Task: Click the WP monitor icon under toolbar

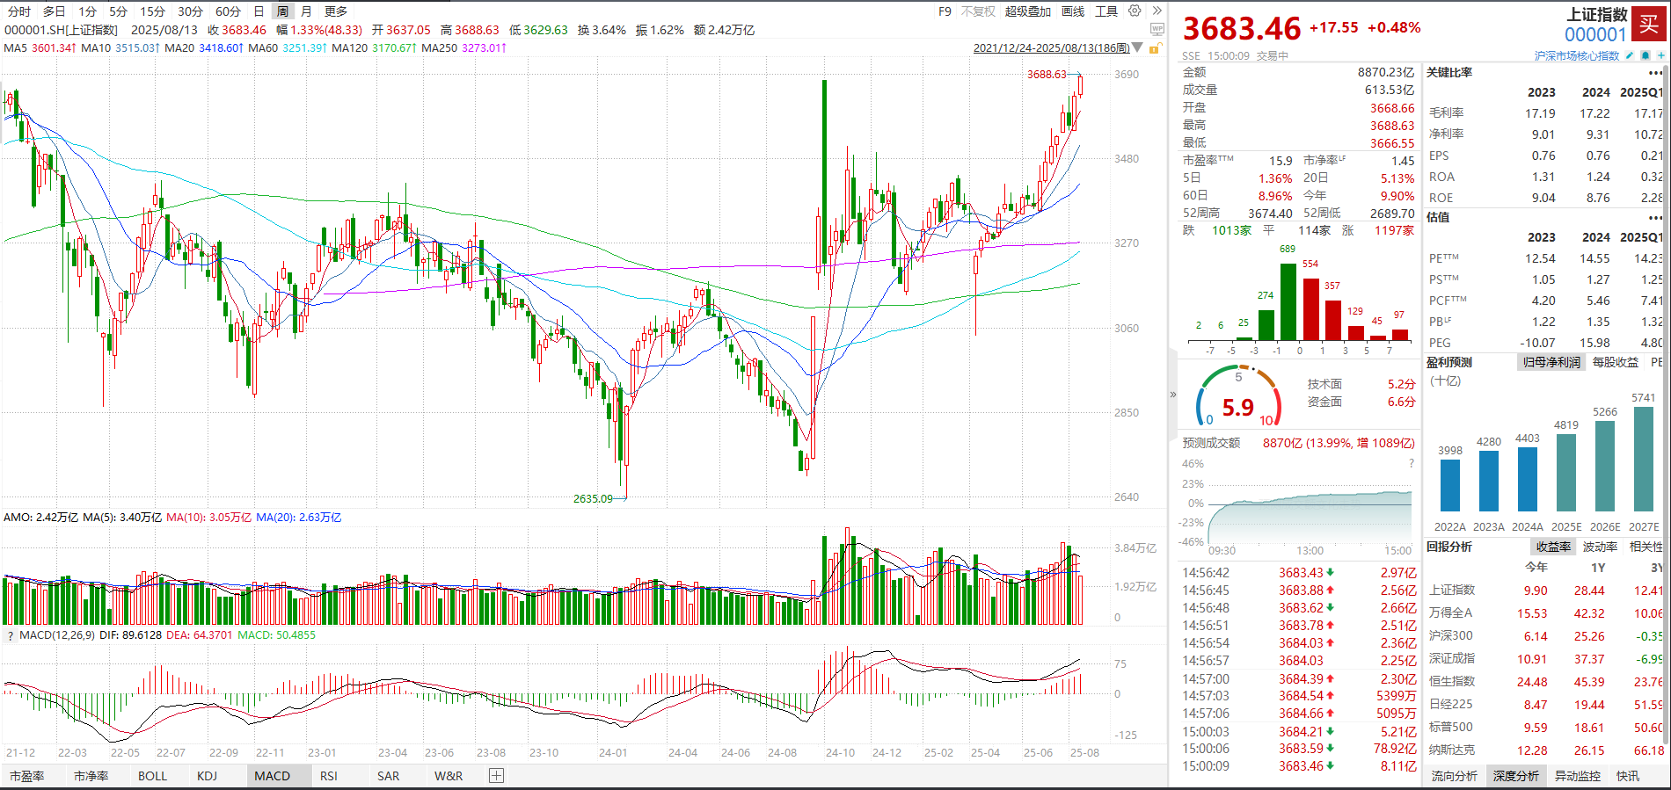Action: pos(1157,29)
